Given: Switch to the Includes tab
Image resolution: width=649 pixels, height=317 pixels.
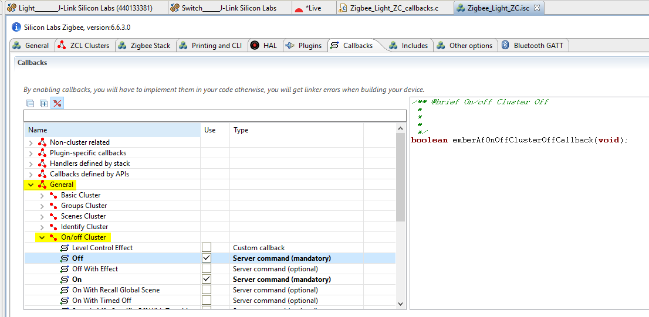Looking at the screenshot, I should point(410,46).
